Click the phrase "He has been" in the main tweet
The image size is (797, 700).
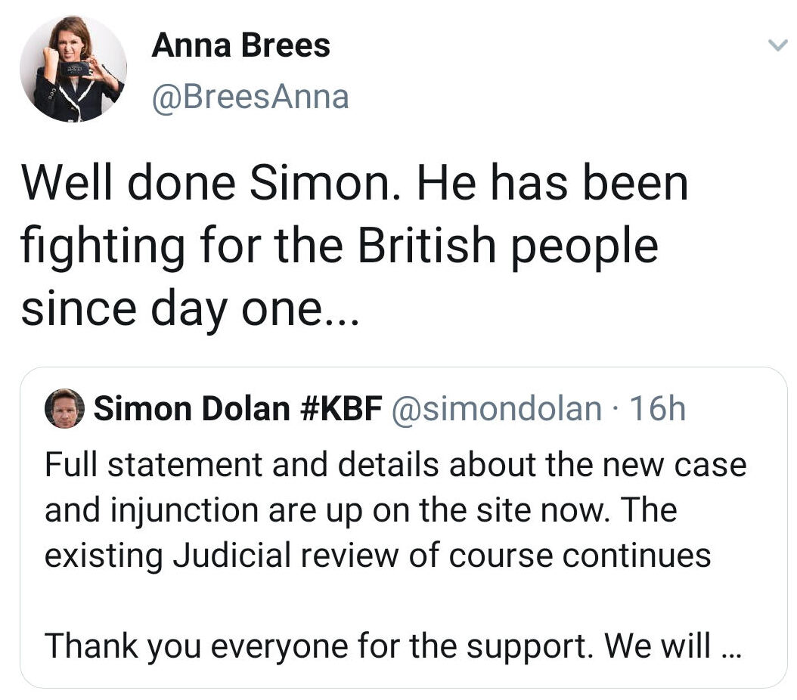point(552,184)
